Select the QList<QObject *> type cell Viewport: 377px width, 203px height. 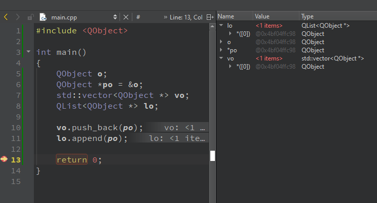tap(326, 26)
